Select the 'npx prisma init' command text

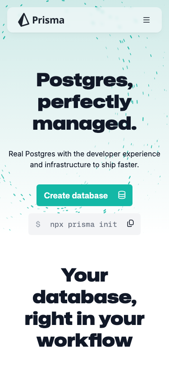click(83, 225)
